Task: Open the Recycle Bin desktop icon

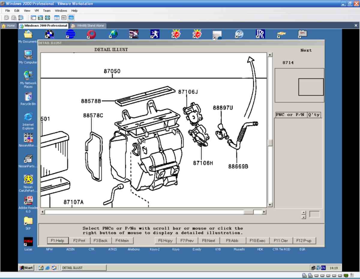Action: (28, 97)
